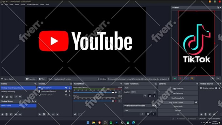Click Start Virtual Camera button
The height and width of the screenshot is (125, 222).
[x=176, y=102]
